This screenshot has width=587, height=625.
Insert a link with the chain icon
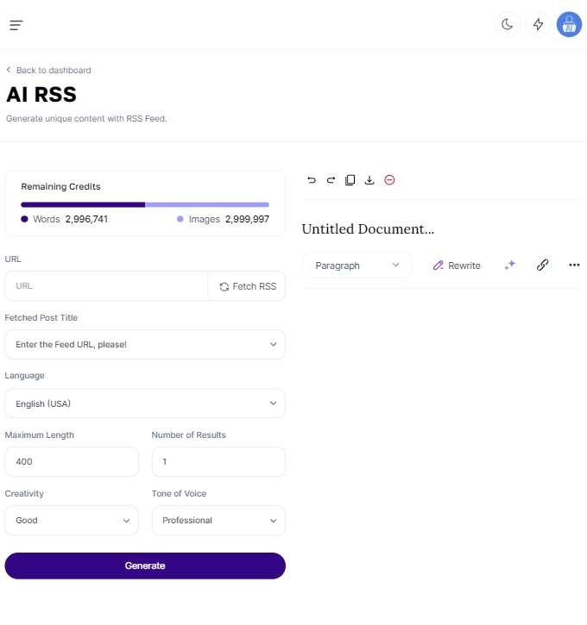pyautogui.click(x=543, y=265)
